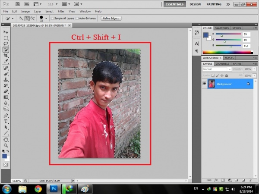Switch to the Swatches tab
The height and width of the screenshot is (194, 259).
222,28
